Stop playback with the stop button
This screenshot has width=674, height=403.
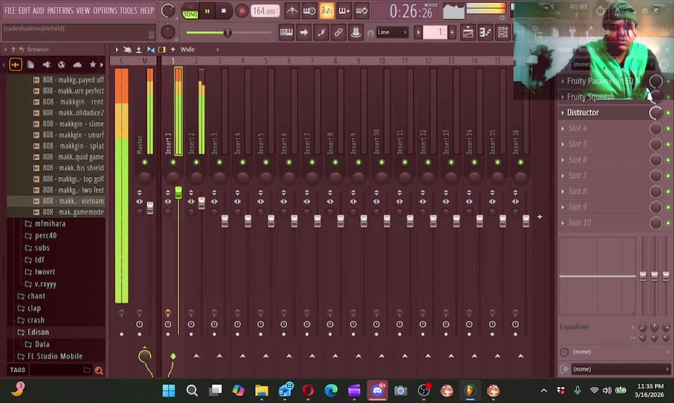[x=223, y=11]
